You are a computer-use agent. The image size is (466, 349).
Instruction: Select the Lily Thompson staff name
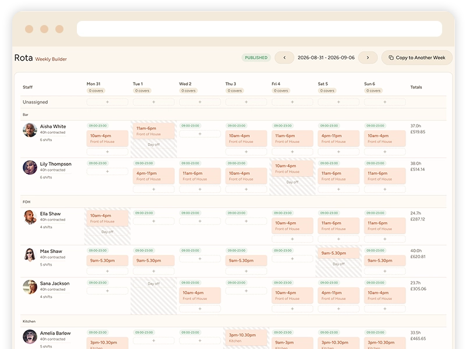(x=55, y=164)
